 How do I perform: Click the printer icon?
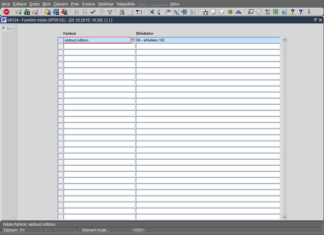click(x=122, y=12)
